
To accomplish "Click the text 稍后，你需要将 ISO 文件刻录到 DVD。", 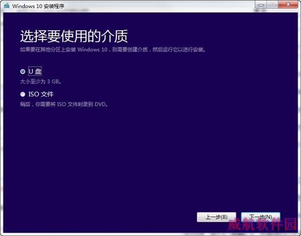I will coord(64,104).
